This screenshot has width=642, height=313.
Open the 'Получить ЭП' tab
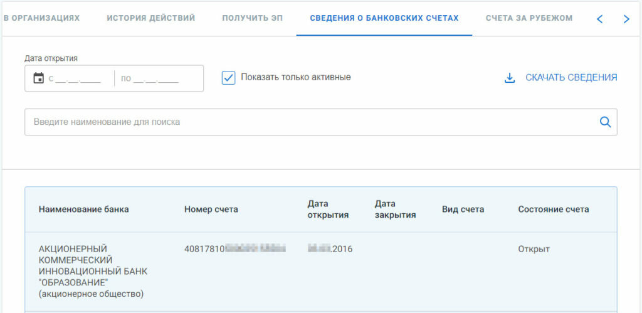pyautogui.click(x=252, y=18)
